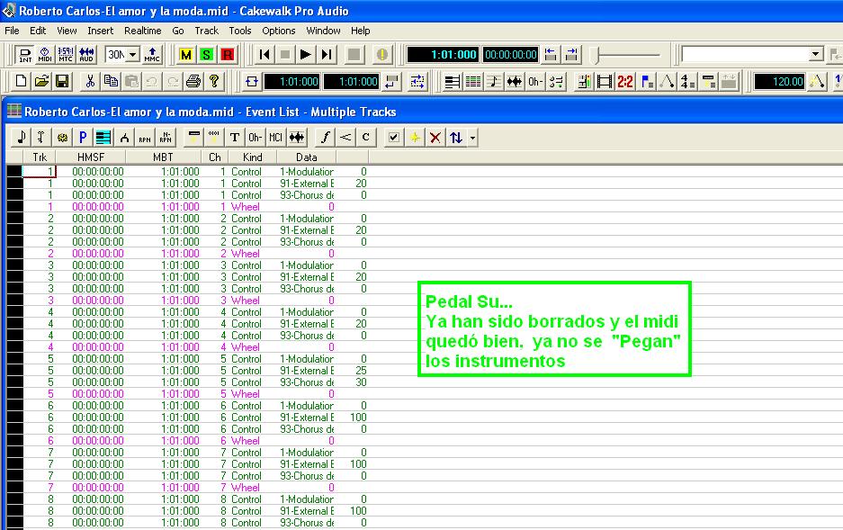Open the Staff notation view icon

[x=494, y=82]
